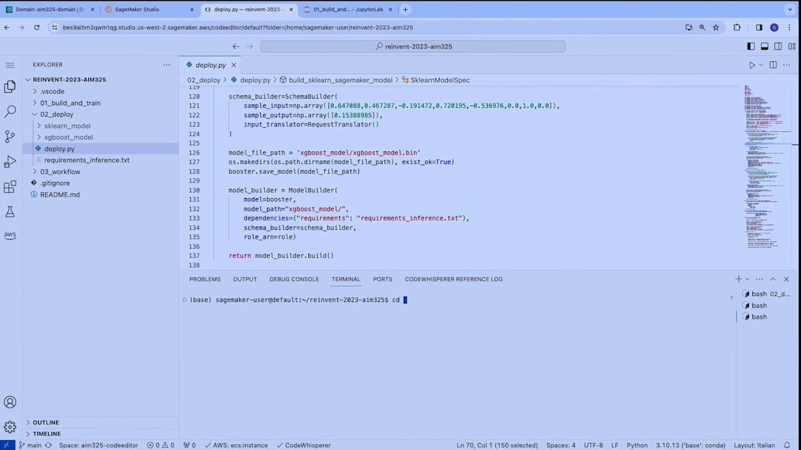This screenshot has width=801, height=450.
Task: Open editor more actions ellipsis
Action: (788, 65)
